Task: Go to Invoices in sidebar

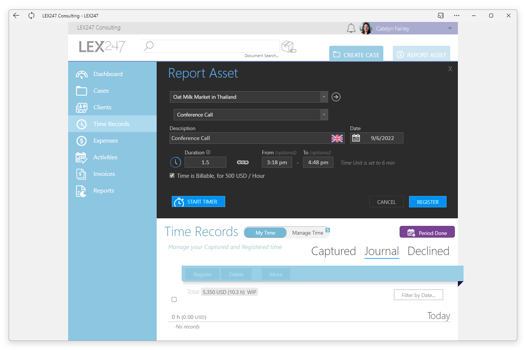Action: point(112,174)
